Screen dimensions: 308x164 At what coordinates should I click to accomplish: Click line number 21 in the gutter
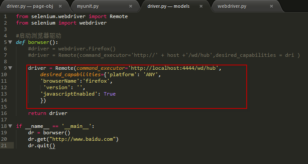click(x=4, y=145)
